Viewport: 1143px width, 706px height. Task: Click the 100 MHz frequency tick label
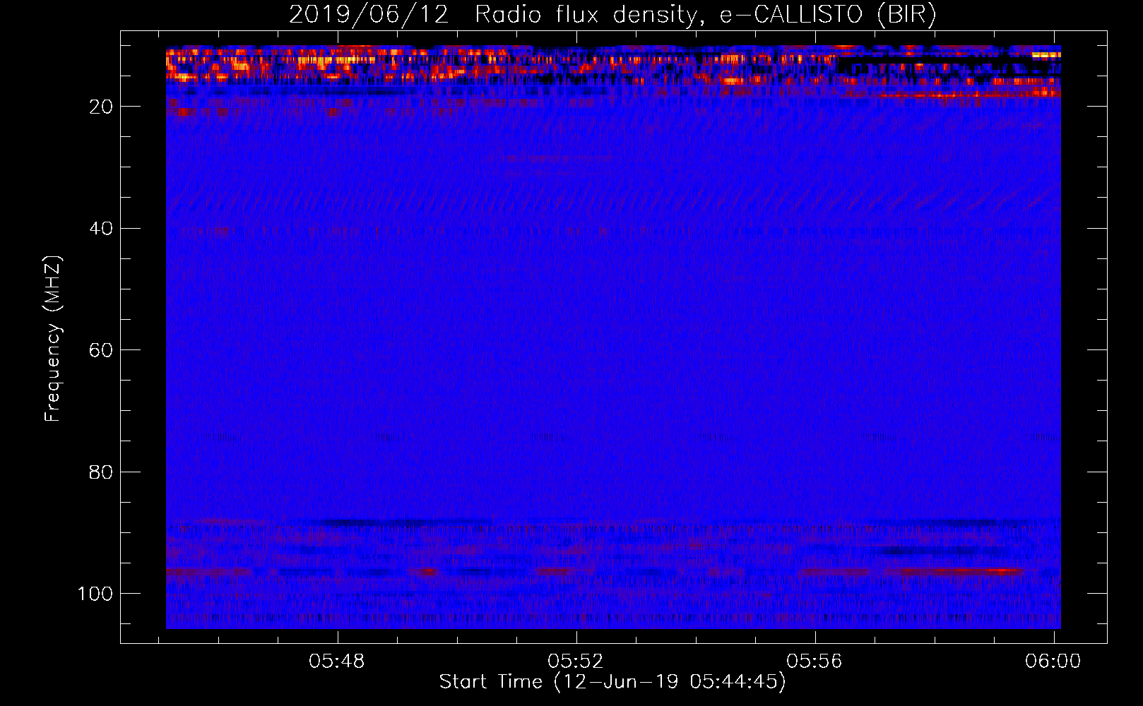pos(96,594)
